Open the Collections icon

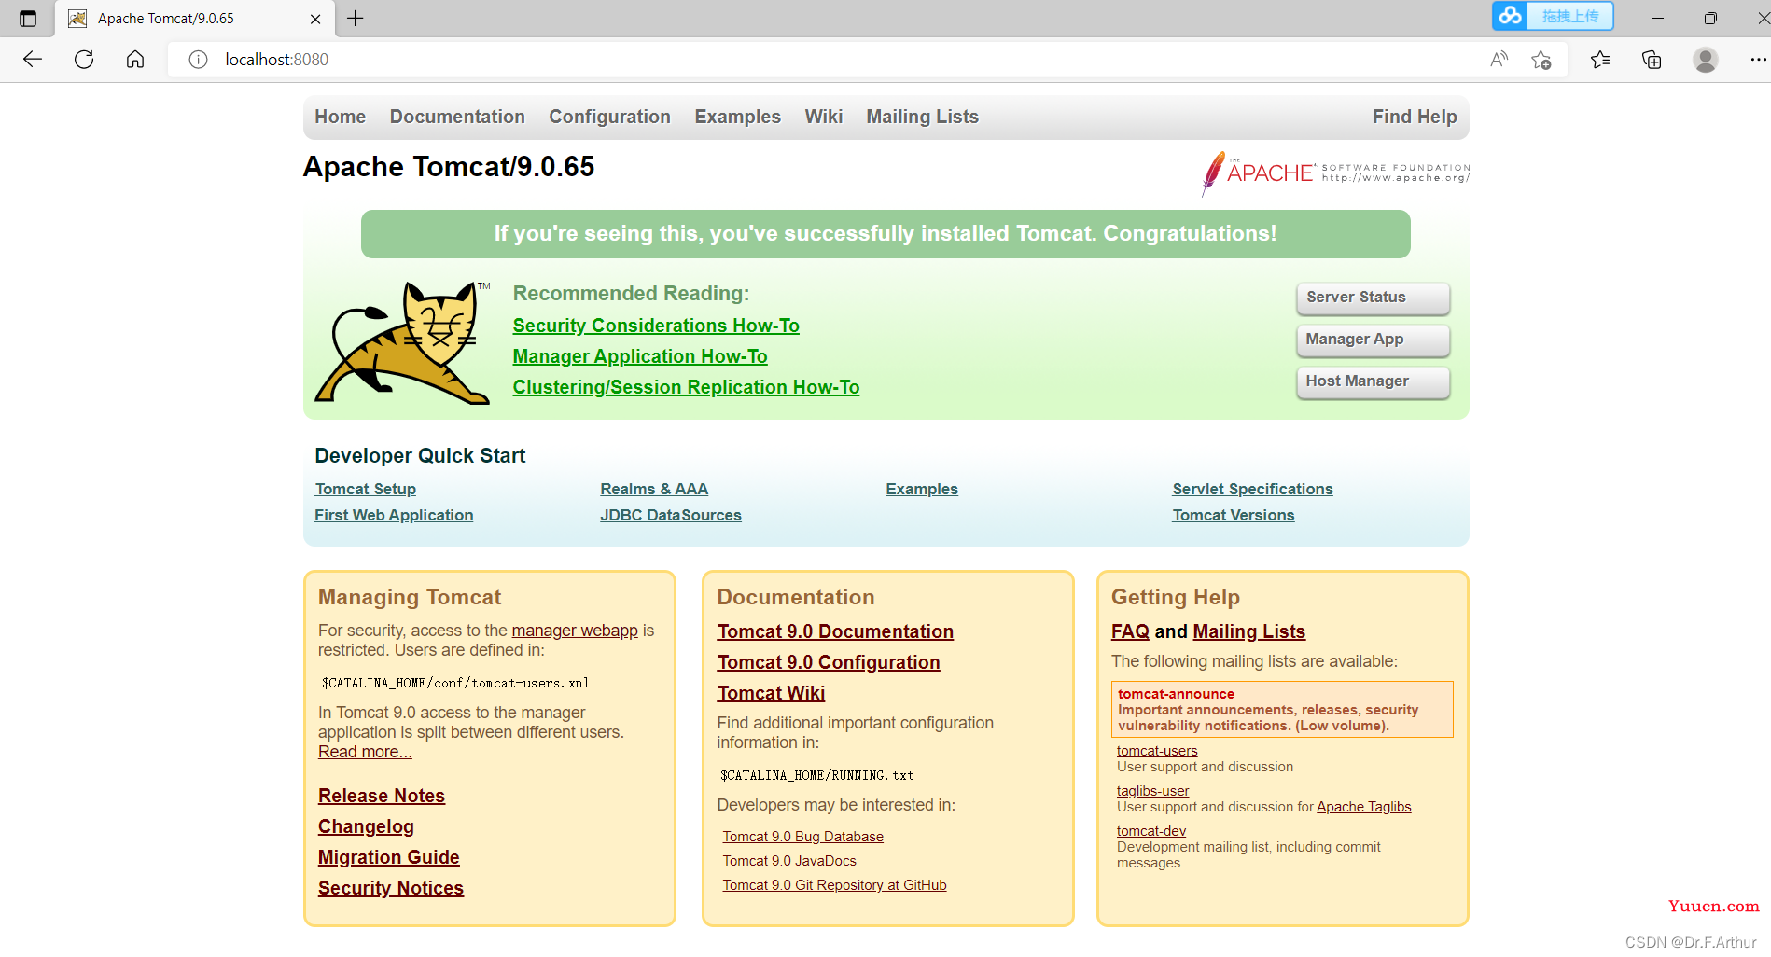coord(1652,60)
